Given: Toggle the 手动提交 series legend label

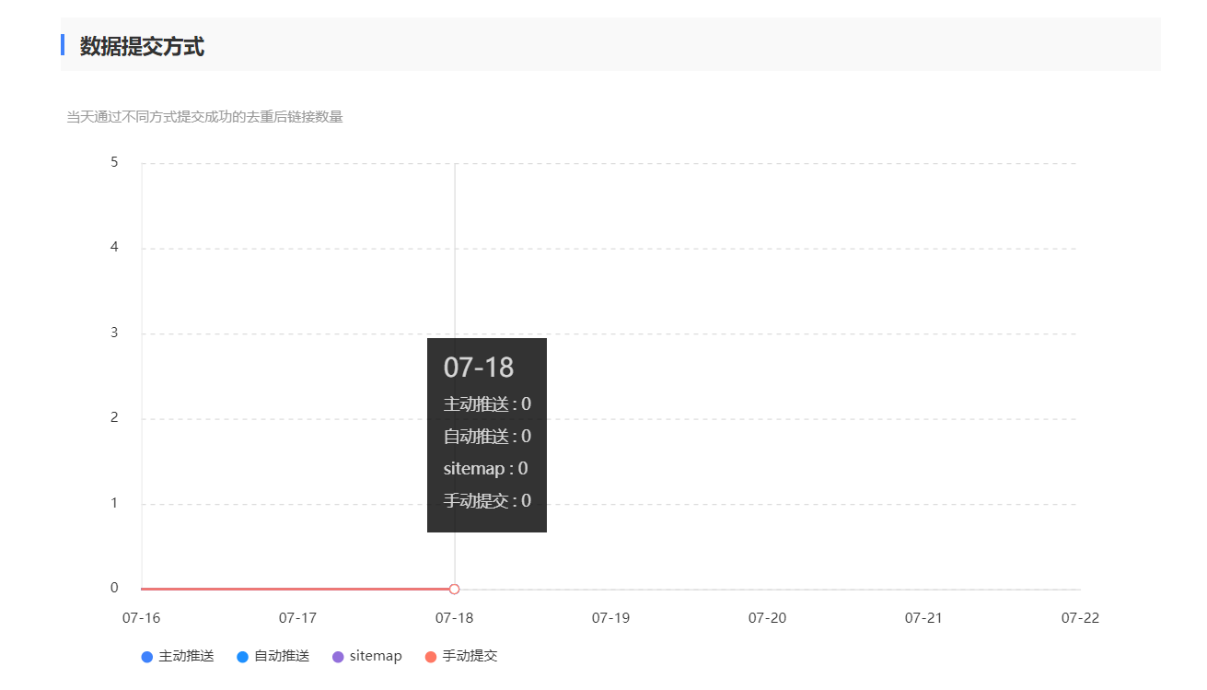Looking at the screenshot, I should coord(470,657).
